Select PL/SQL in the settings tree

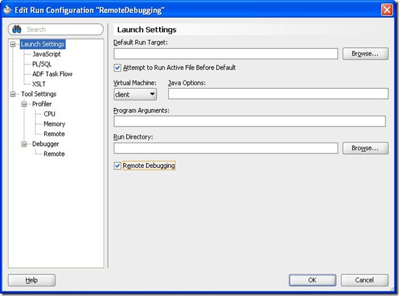tap(42, 64)
